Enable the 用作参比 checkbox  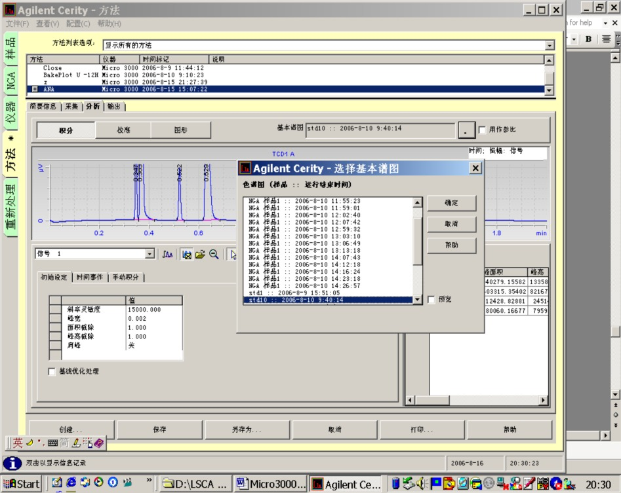pyautogui.click(x=482, y=130)
